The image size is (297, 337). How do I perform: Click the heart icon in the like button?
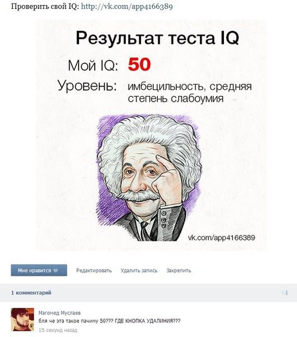pos(56,270)
